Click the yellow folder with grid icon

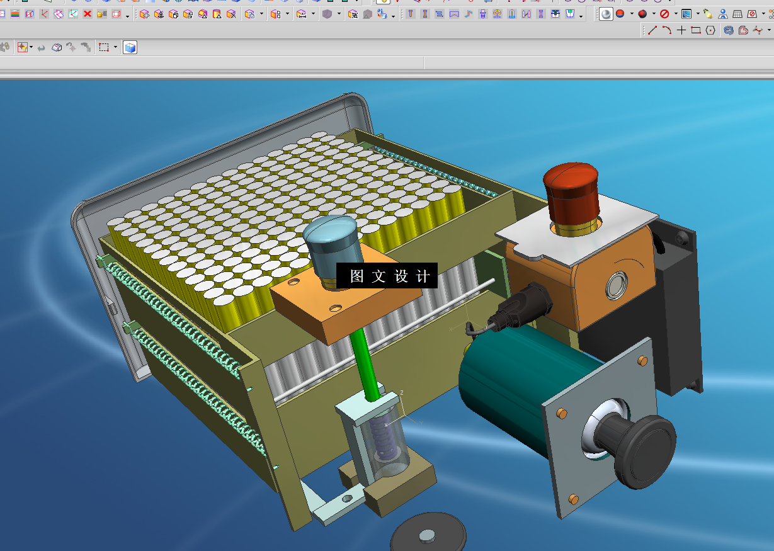[101, 14]
